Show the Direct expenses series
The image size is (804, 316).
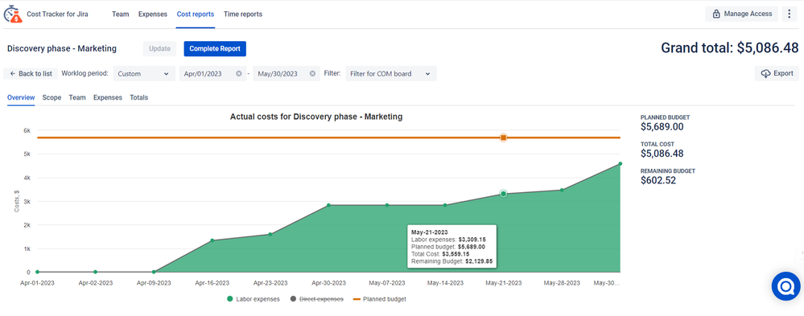[316, 299]
